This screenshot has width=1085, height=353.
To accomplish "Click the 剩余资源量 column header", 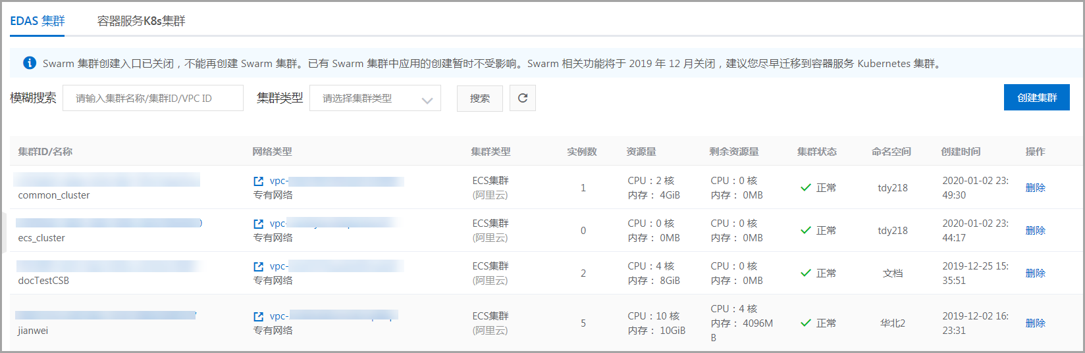I will [x=734, y=152].
